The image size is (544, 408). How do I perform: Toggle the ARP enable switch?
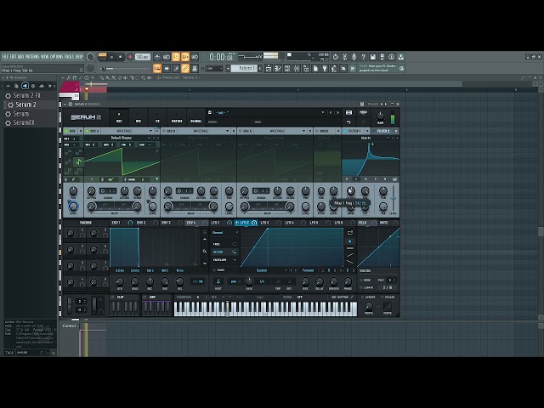144,297
